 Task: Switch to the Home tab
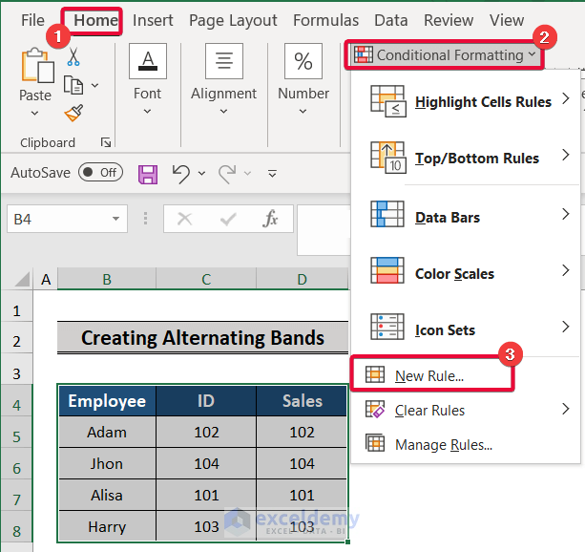pos(95,20)
